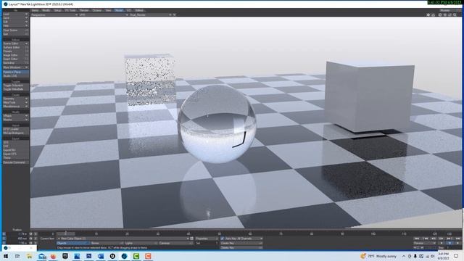Click the Clear Scene button

[x=16, y=30]
